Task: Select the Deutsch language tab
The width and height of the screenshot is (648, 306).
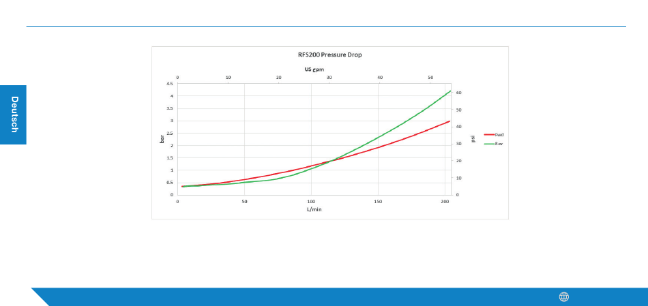Action: tap(13, 114)
